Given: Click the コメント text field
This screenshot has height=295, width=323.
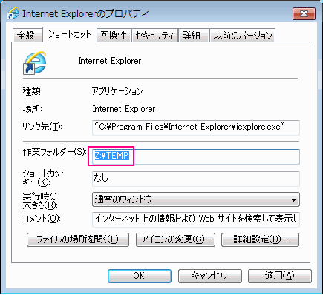Looking at the screenshot, I should tap(196, 219).
